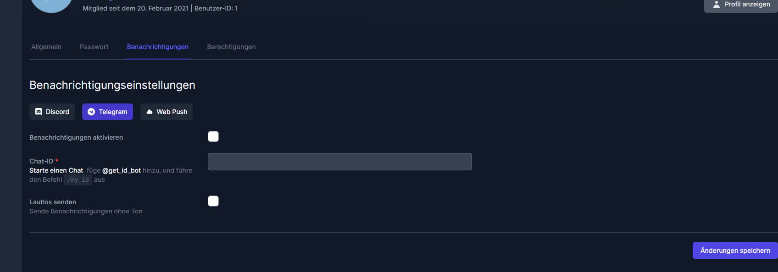Open the Passwort tab

[94, 47]
